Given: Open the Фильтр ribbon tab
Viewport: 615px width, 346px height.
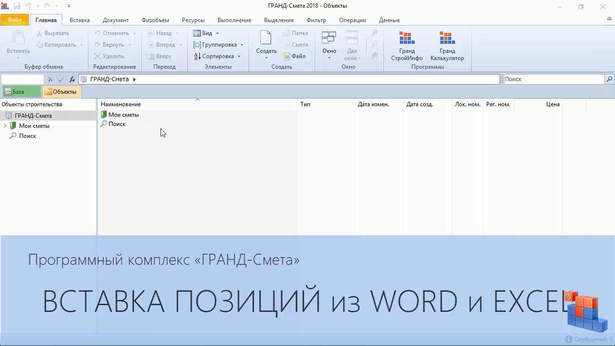Looking at the screenshot, I should point(316,20).
